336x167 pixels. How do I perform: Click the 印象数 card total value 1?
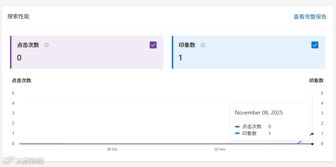180,58
